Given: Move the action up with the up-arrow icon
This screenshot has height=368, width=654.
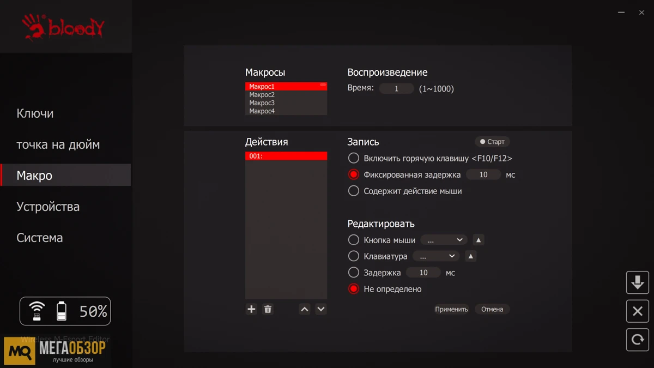Looking at the screenshot, I should click(304, 309).
